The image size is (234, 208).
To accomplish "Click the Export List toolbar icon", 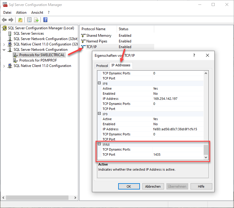I will pyautogui.click(x=36, y=20).
